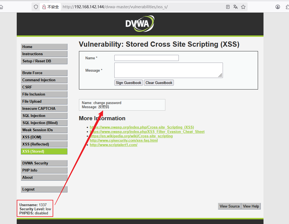Image resolution: width=289 pixels, height=224 pixels.
Task: Click the View Help button
Action: [251, 206]
